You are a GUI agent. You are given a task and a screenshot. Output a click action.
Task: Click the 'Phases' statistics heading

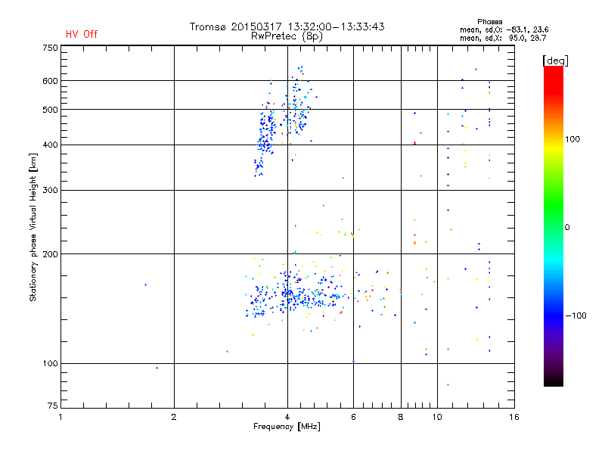[489, 22]
